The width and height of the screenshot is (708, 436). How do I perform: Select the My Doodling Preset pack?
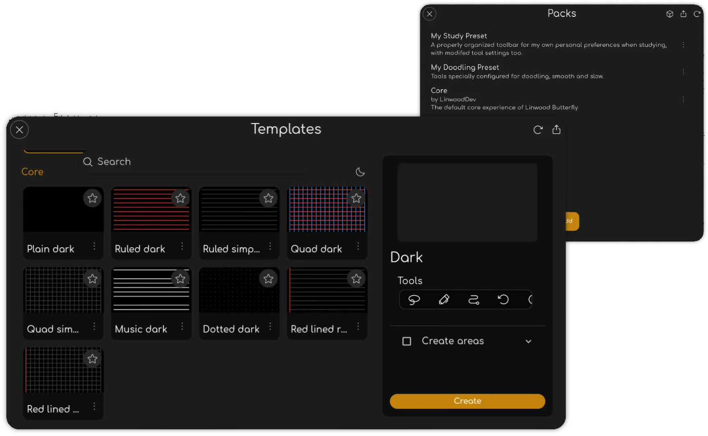(517, 71)
